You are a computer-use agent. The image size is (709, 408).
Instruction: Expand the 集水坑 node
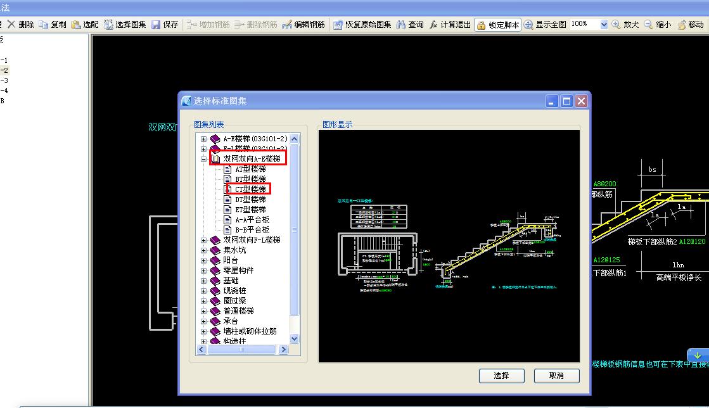pos(203,250)
